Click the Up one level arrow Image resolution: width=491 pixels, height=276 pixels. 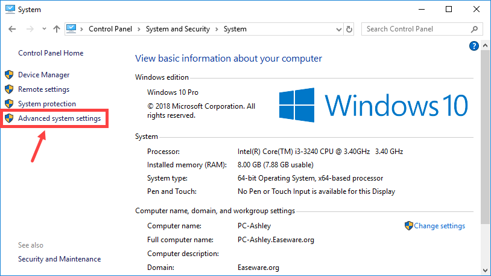coord(56,29)
